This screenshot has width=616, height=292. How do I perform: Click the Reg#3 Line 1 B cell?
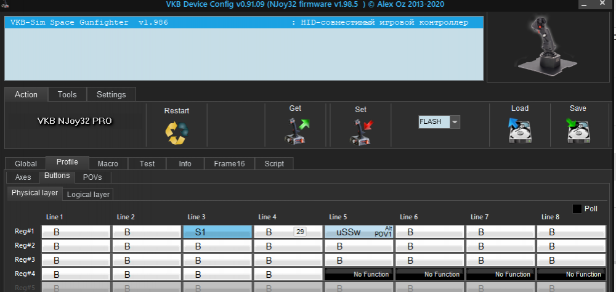coord(76,260)
